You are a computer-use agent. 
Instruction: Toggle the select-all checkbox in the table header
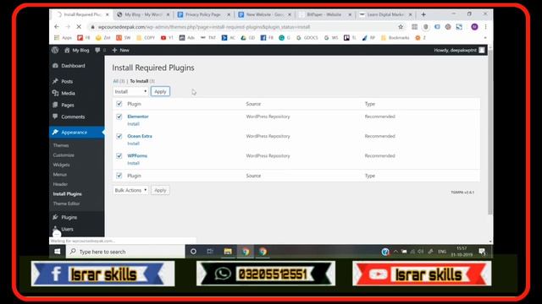click(x=119, y=104)
